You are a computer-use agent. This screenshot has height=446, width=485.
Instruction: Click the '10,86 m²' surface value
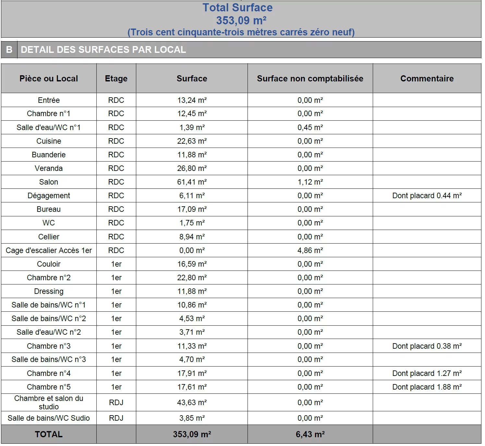pos(192,305)
